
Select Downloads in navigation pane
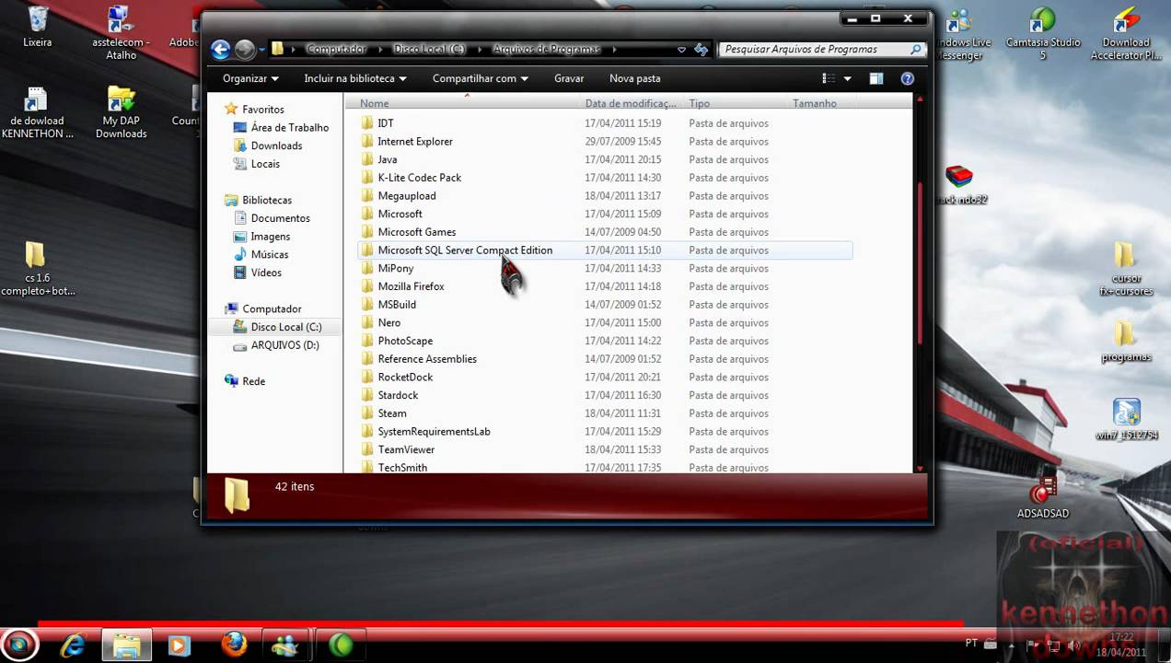pyautogui.click(x=267, y=146)
